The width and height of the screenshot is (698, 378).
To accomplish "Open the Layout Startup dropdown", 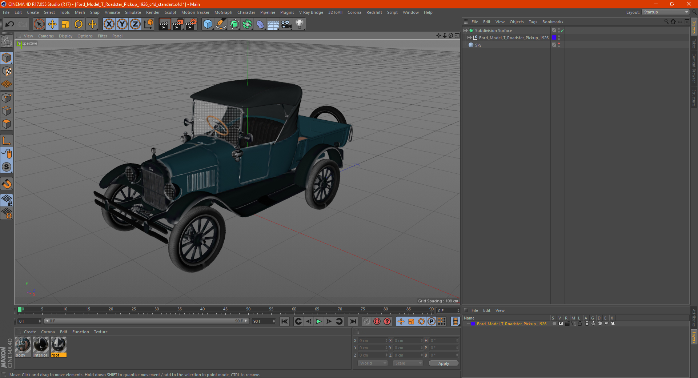I will pyautogui.click(x=666, y=12).
